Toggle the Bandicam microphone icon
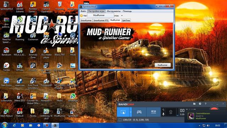This screenshot has width=227, height=128. [164, 114]
